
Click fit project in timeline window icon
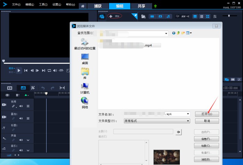point(62,88)
